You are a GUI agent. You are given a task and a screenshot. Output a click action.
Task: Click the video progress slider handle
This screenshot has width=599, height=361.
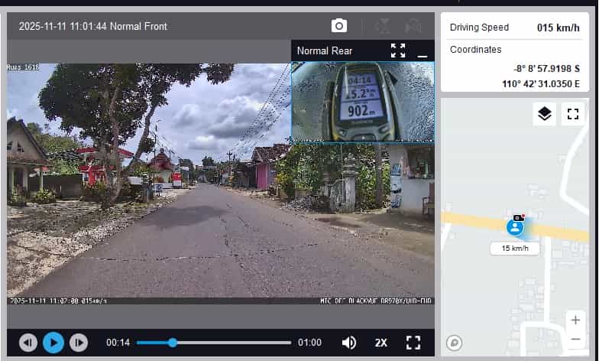173,343
